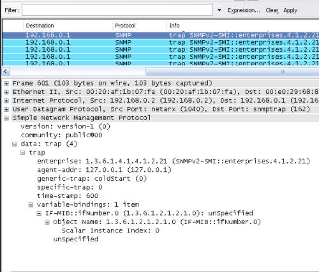Expand the Ethernet II tree node
Screen dimensions: 319x272
6,92
